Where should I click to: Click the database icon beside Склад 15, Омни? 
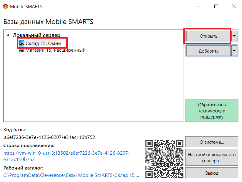pos(22,43)
